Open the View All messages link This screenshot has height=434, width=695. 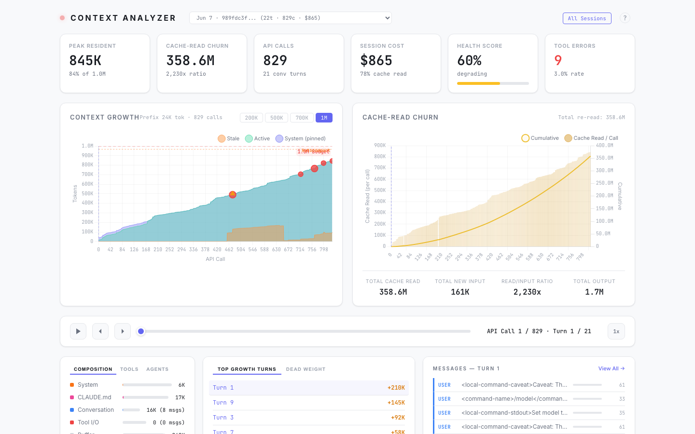tap(612, 368)
